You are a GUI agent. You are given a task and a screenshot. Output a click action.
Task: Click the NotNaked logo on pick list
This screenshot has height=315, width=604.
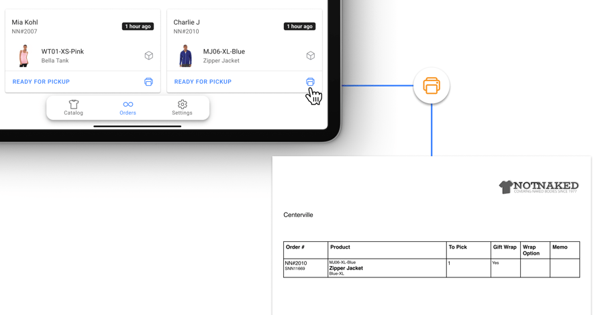538,187
